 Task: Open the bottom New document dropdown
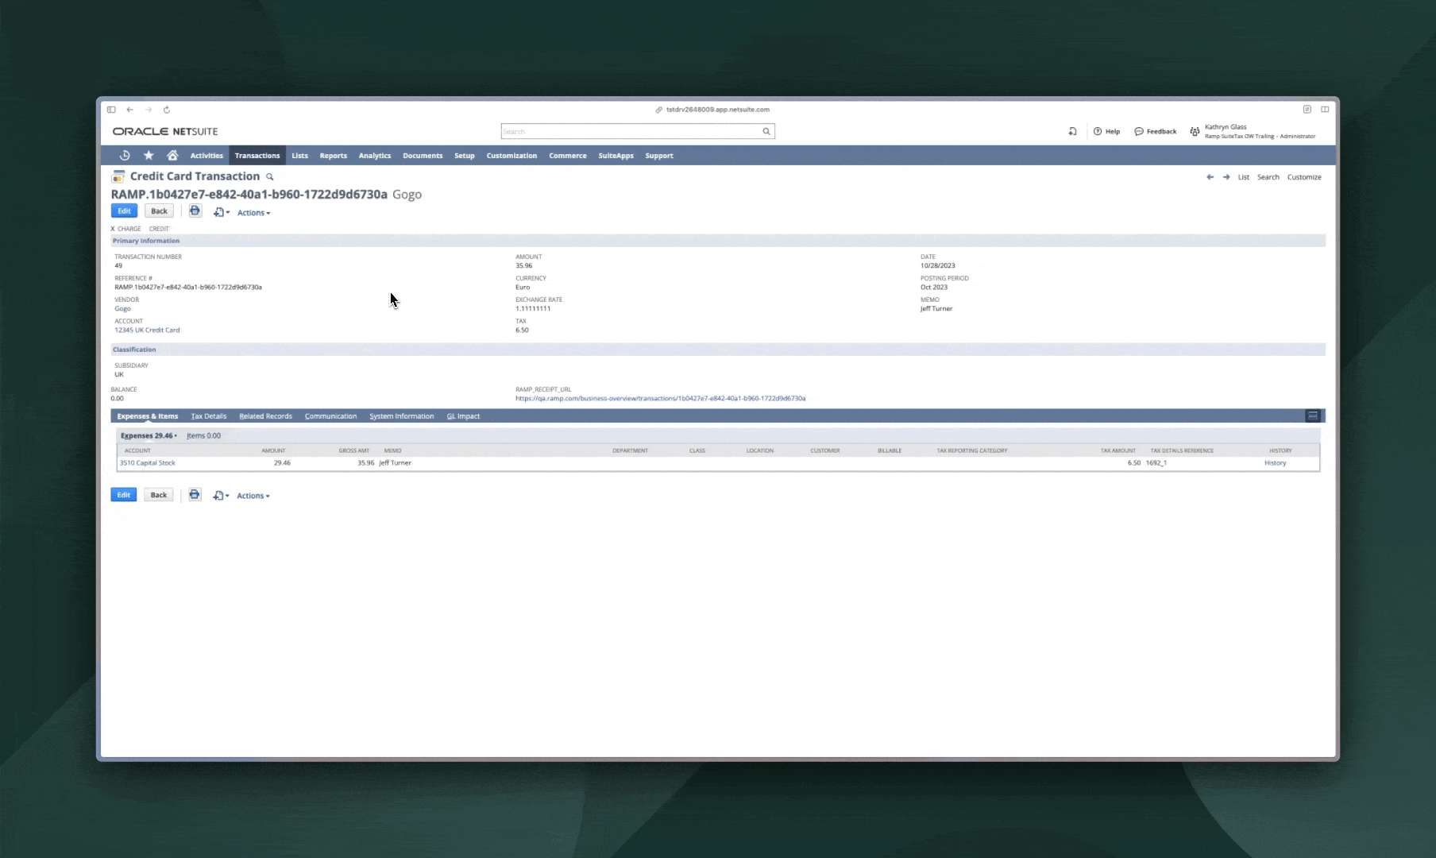click(221, 495)
